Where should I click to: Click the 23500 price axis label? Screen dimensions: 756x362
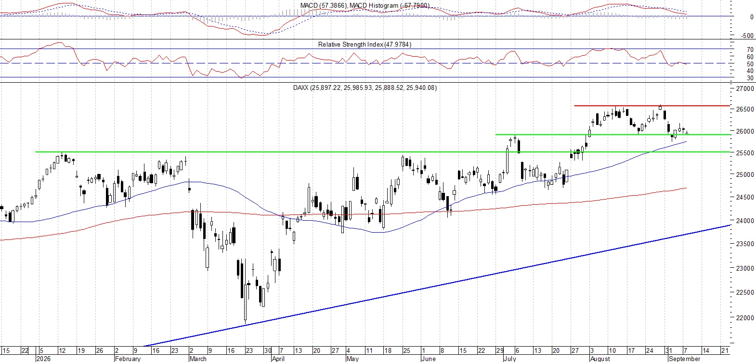[745, 244]
